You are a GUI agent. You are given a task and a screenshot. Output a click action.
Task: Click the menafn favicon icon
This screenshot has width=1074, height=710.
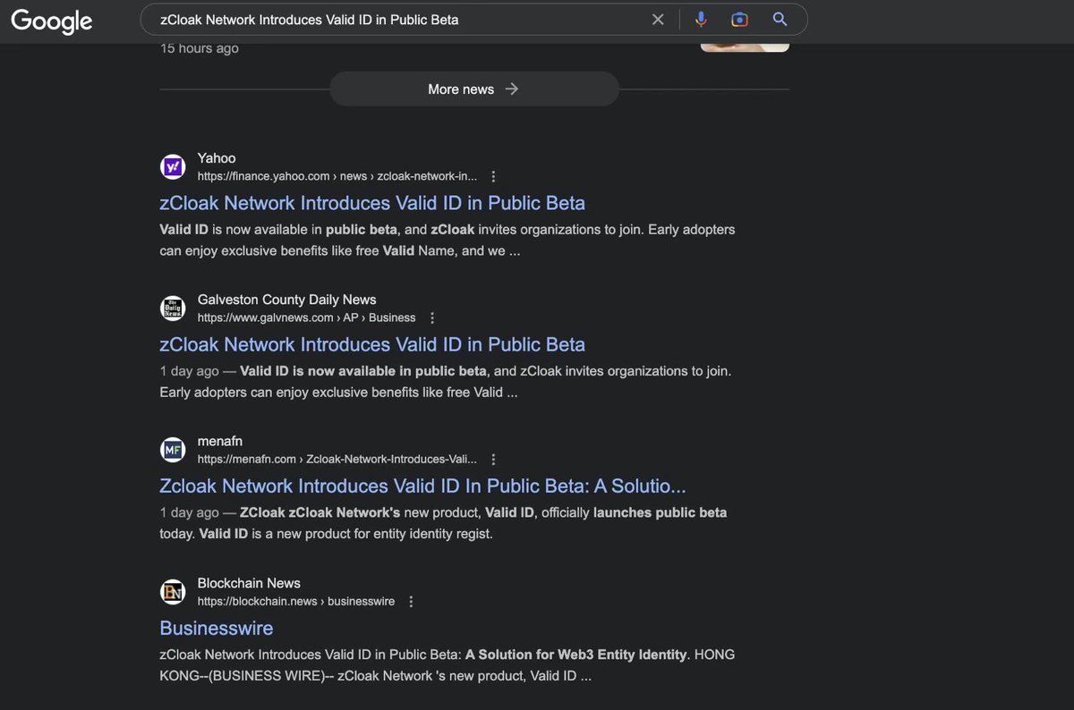pyautogui.click(x=173, y=450)
